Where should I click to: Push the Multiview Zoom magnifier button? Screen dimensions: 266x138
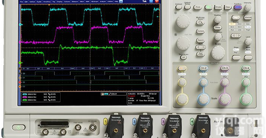click(x=200, y=22)
